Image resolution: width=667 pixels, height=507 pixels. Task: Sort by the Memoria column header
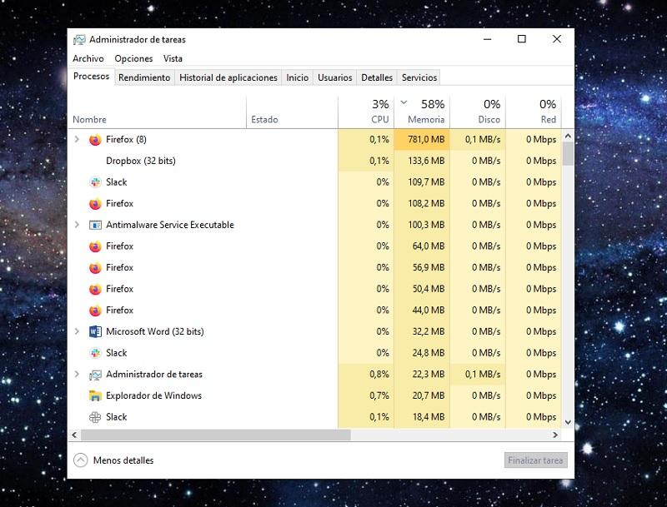tap(422, 113)
